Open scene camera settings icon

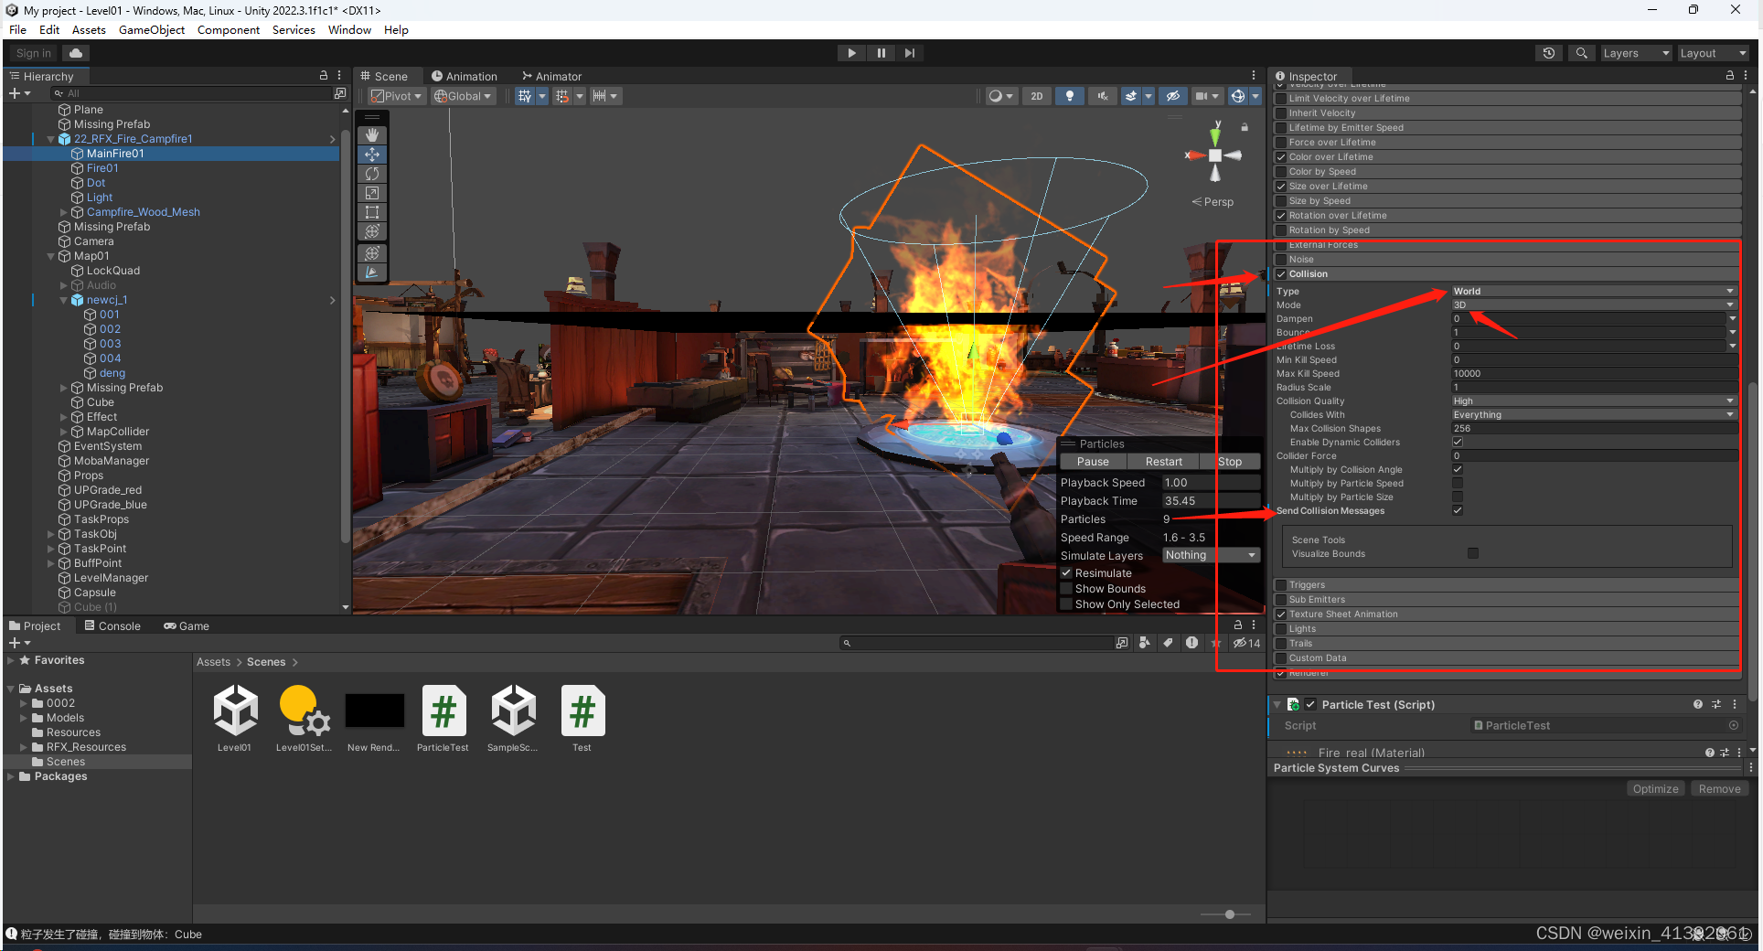pyautogui.click(x=1202, y=96)
